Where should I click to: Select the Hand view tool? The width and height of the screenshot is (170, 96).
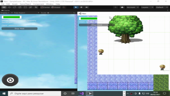click(x=4, y=7)
